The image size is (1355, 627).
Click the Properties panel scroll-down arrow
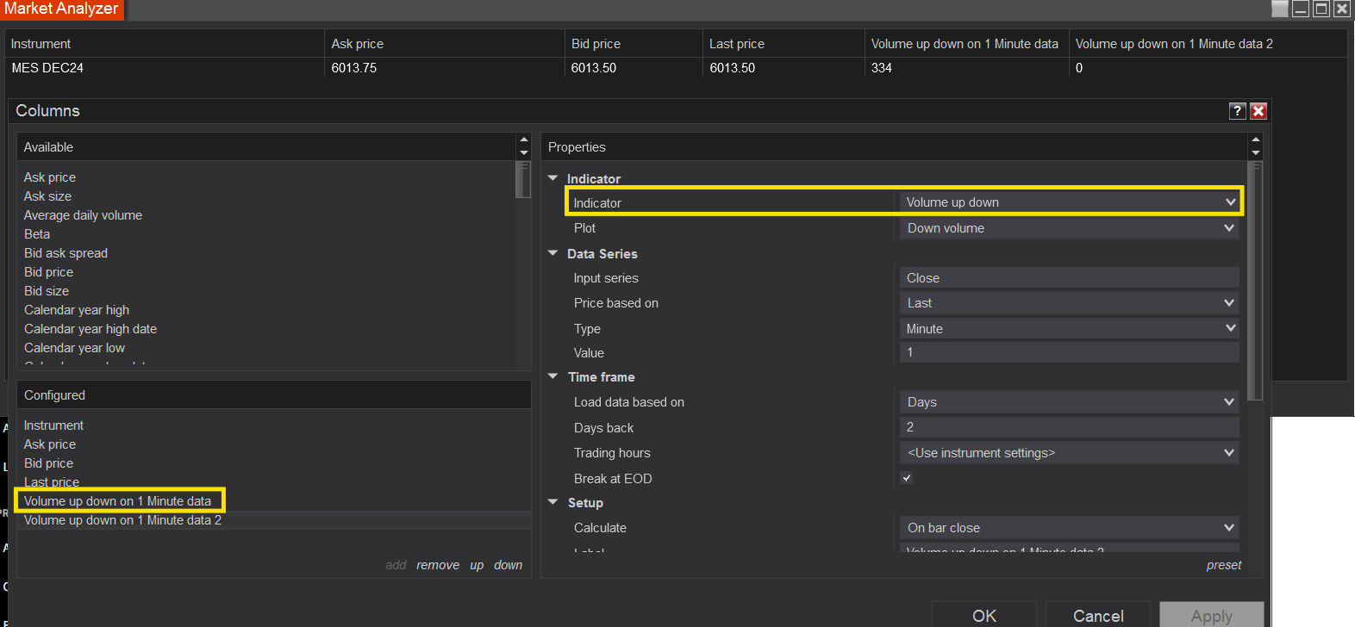pos(1256,153)
